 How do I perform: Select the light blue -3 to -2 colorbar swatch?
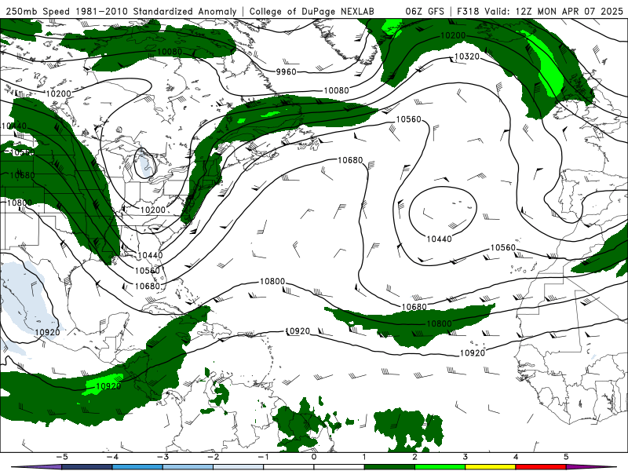[x=188, y=467]
